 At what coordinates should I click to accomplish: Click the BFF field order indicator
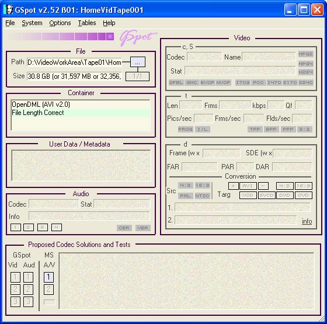coord(271,129)
